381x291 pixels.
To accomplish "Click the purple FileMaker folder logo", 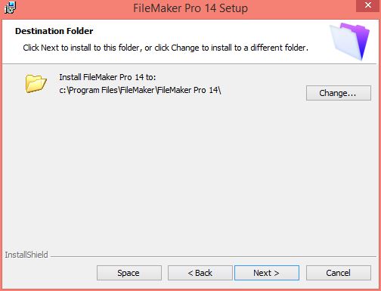I will [350, 42].
